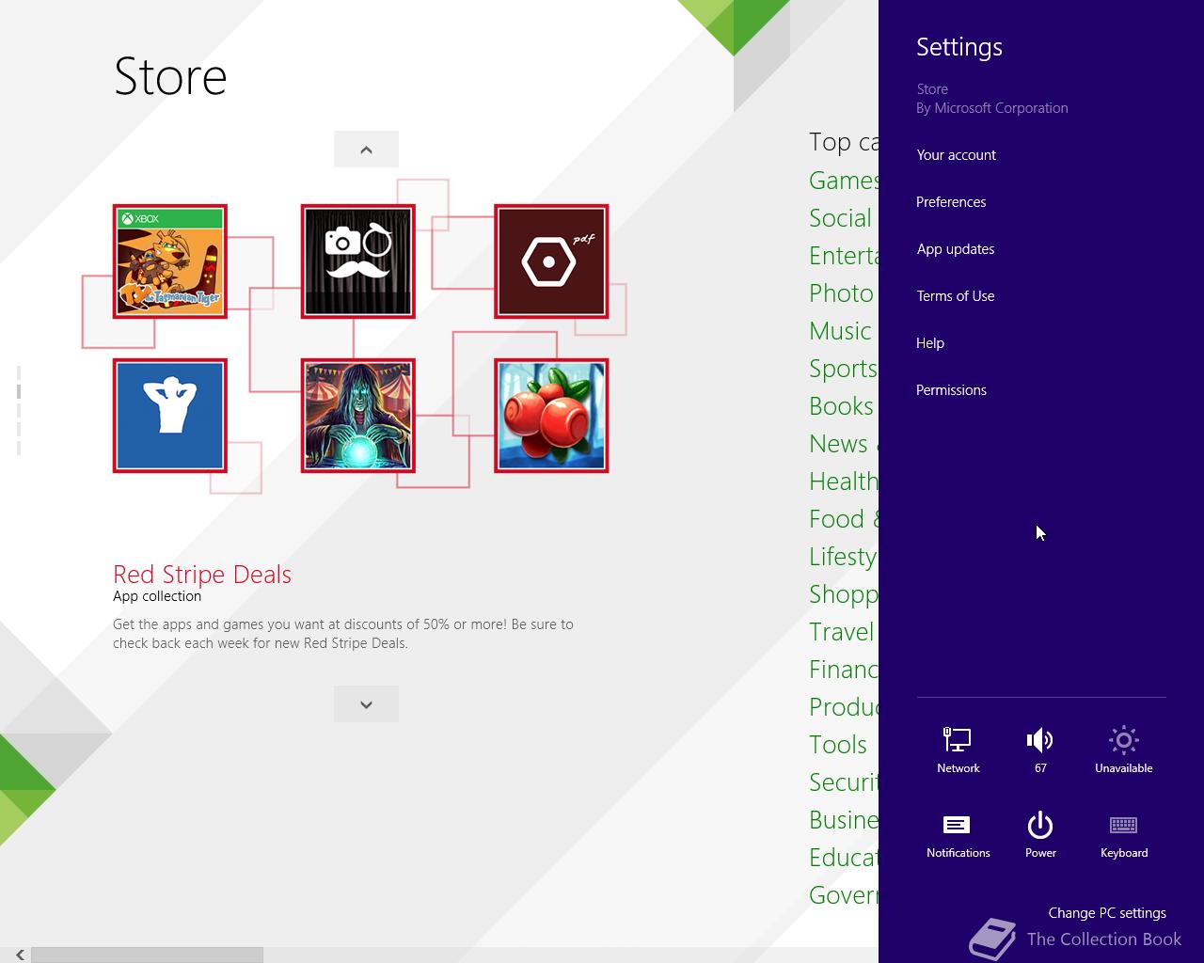Open Permissions settings
This screenshot has width=1204, height=963.
(951, 390)
